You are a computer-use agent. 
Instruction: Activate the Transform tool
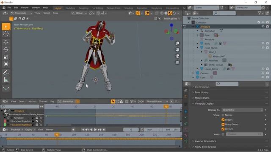[6, 64]
